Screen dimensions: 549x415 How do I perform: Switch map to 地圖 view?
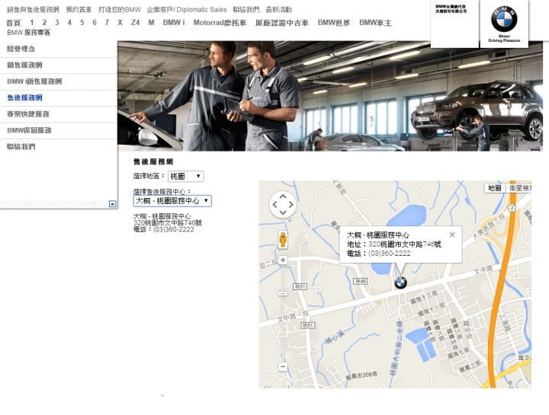click(495, 188)
